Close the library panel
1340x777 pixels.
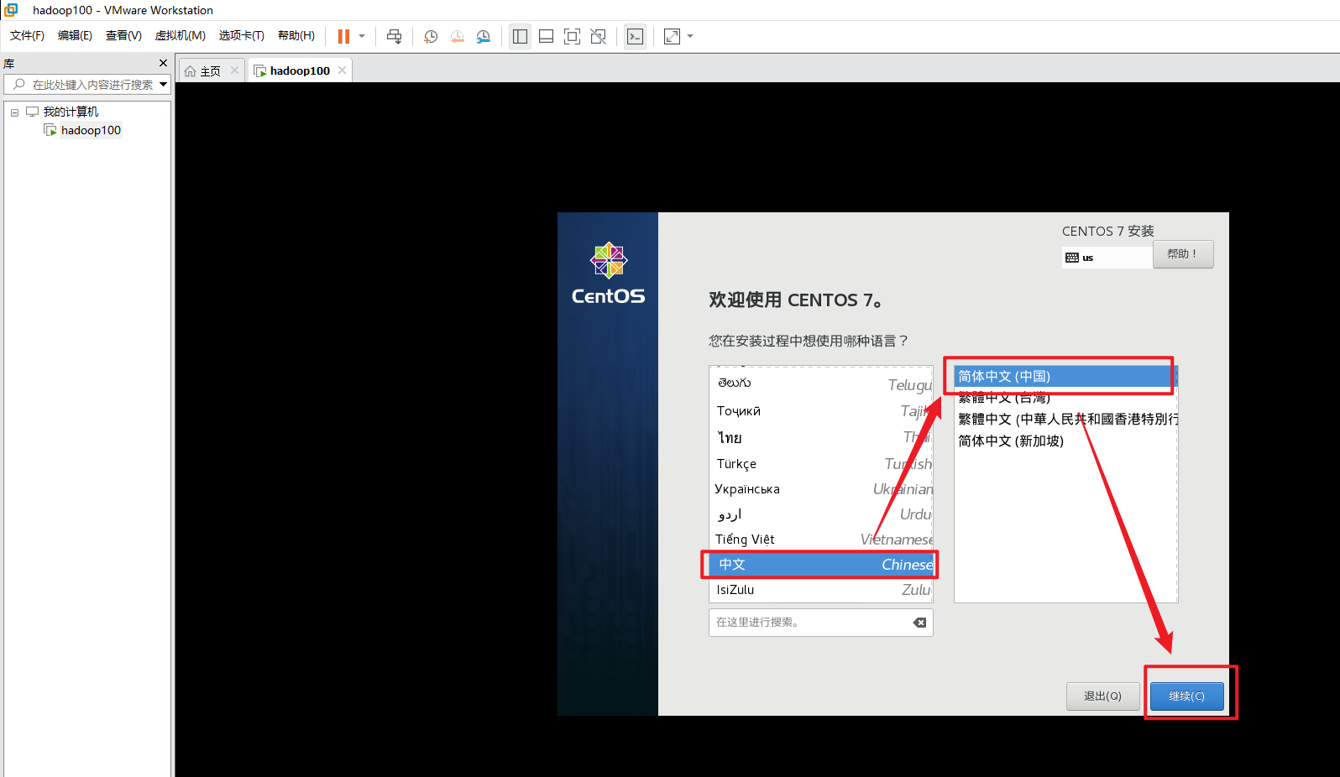point(163,63)
